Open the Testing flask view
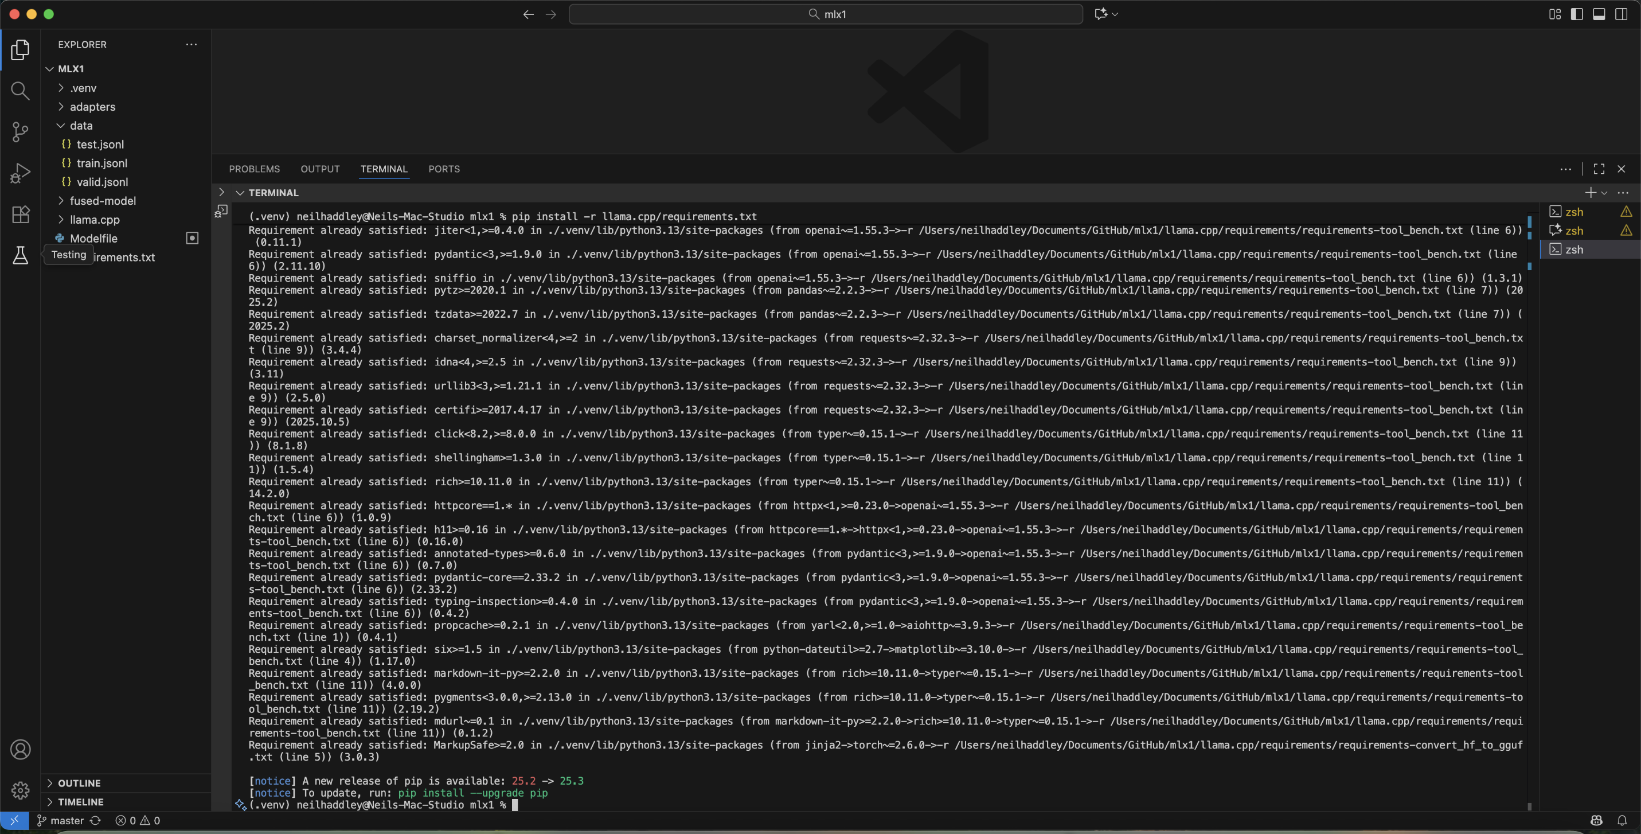Viewport: 1641px width, 834px height. 19,255
